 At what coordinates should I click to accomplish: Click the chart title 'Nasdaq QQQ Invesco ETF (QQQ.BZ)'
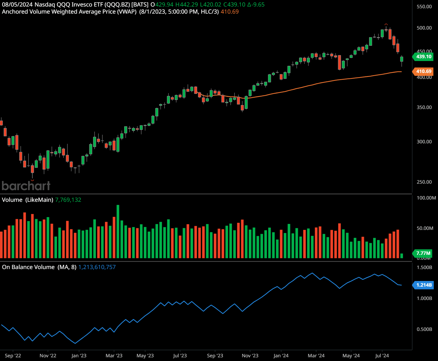(x=82, y=5)
